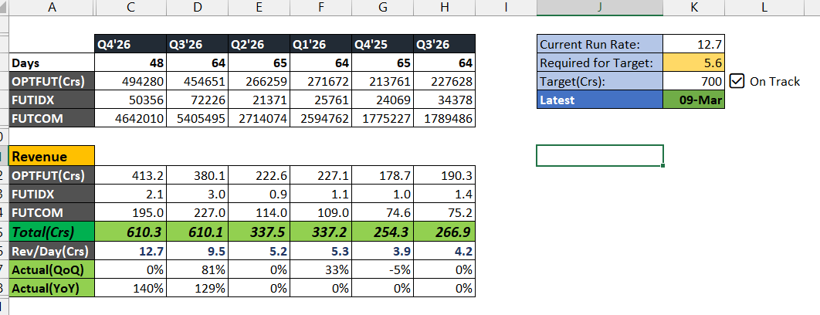Select the Q1'26 quarter header cell
Screen dimensions: 820x315
tap(318, 44)
